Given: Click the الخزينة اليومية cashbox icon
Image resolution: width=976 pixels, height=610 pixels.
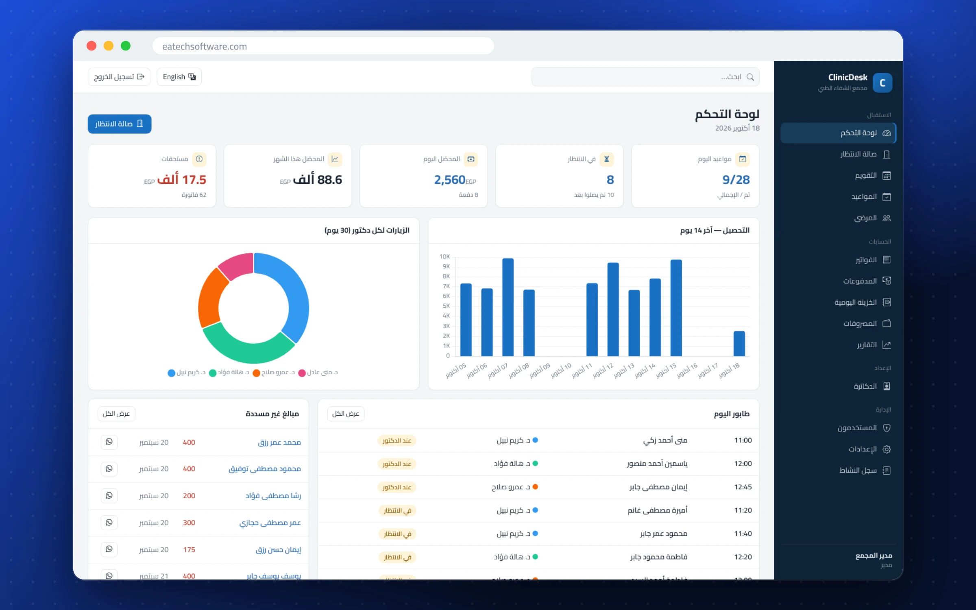Looking at the screenshot, I should tap(887, 302).
